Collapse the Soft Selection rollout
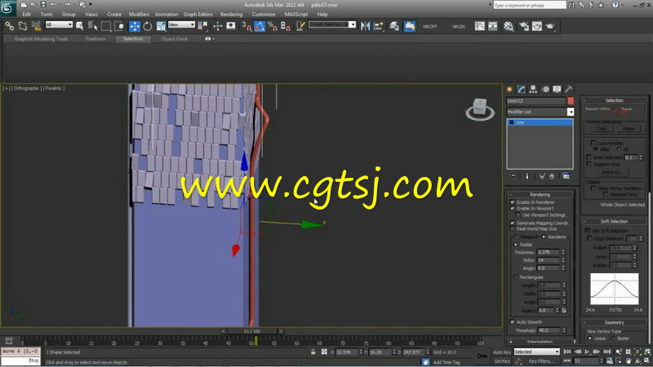The height and width of the screenshot is (367, 653). click(x=615, y=222)
